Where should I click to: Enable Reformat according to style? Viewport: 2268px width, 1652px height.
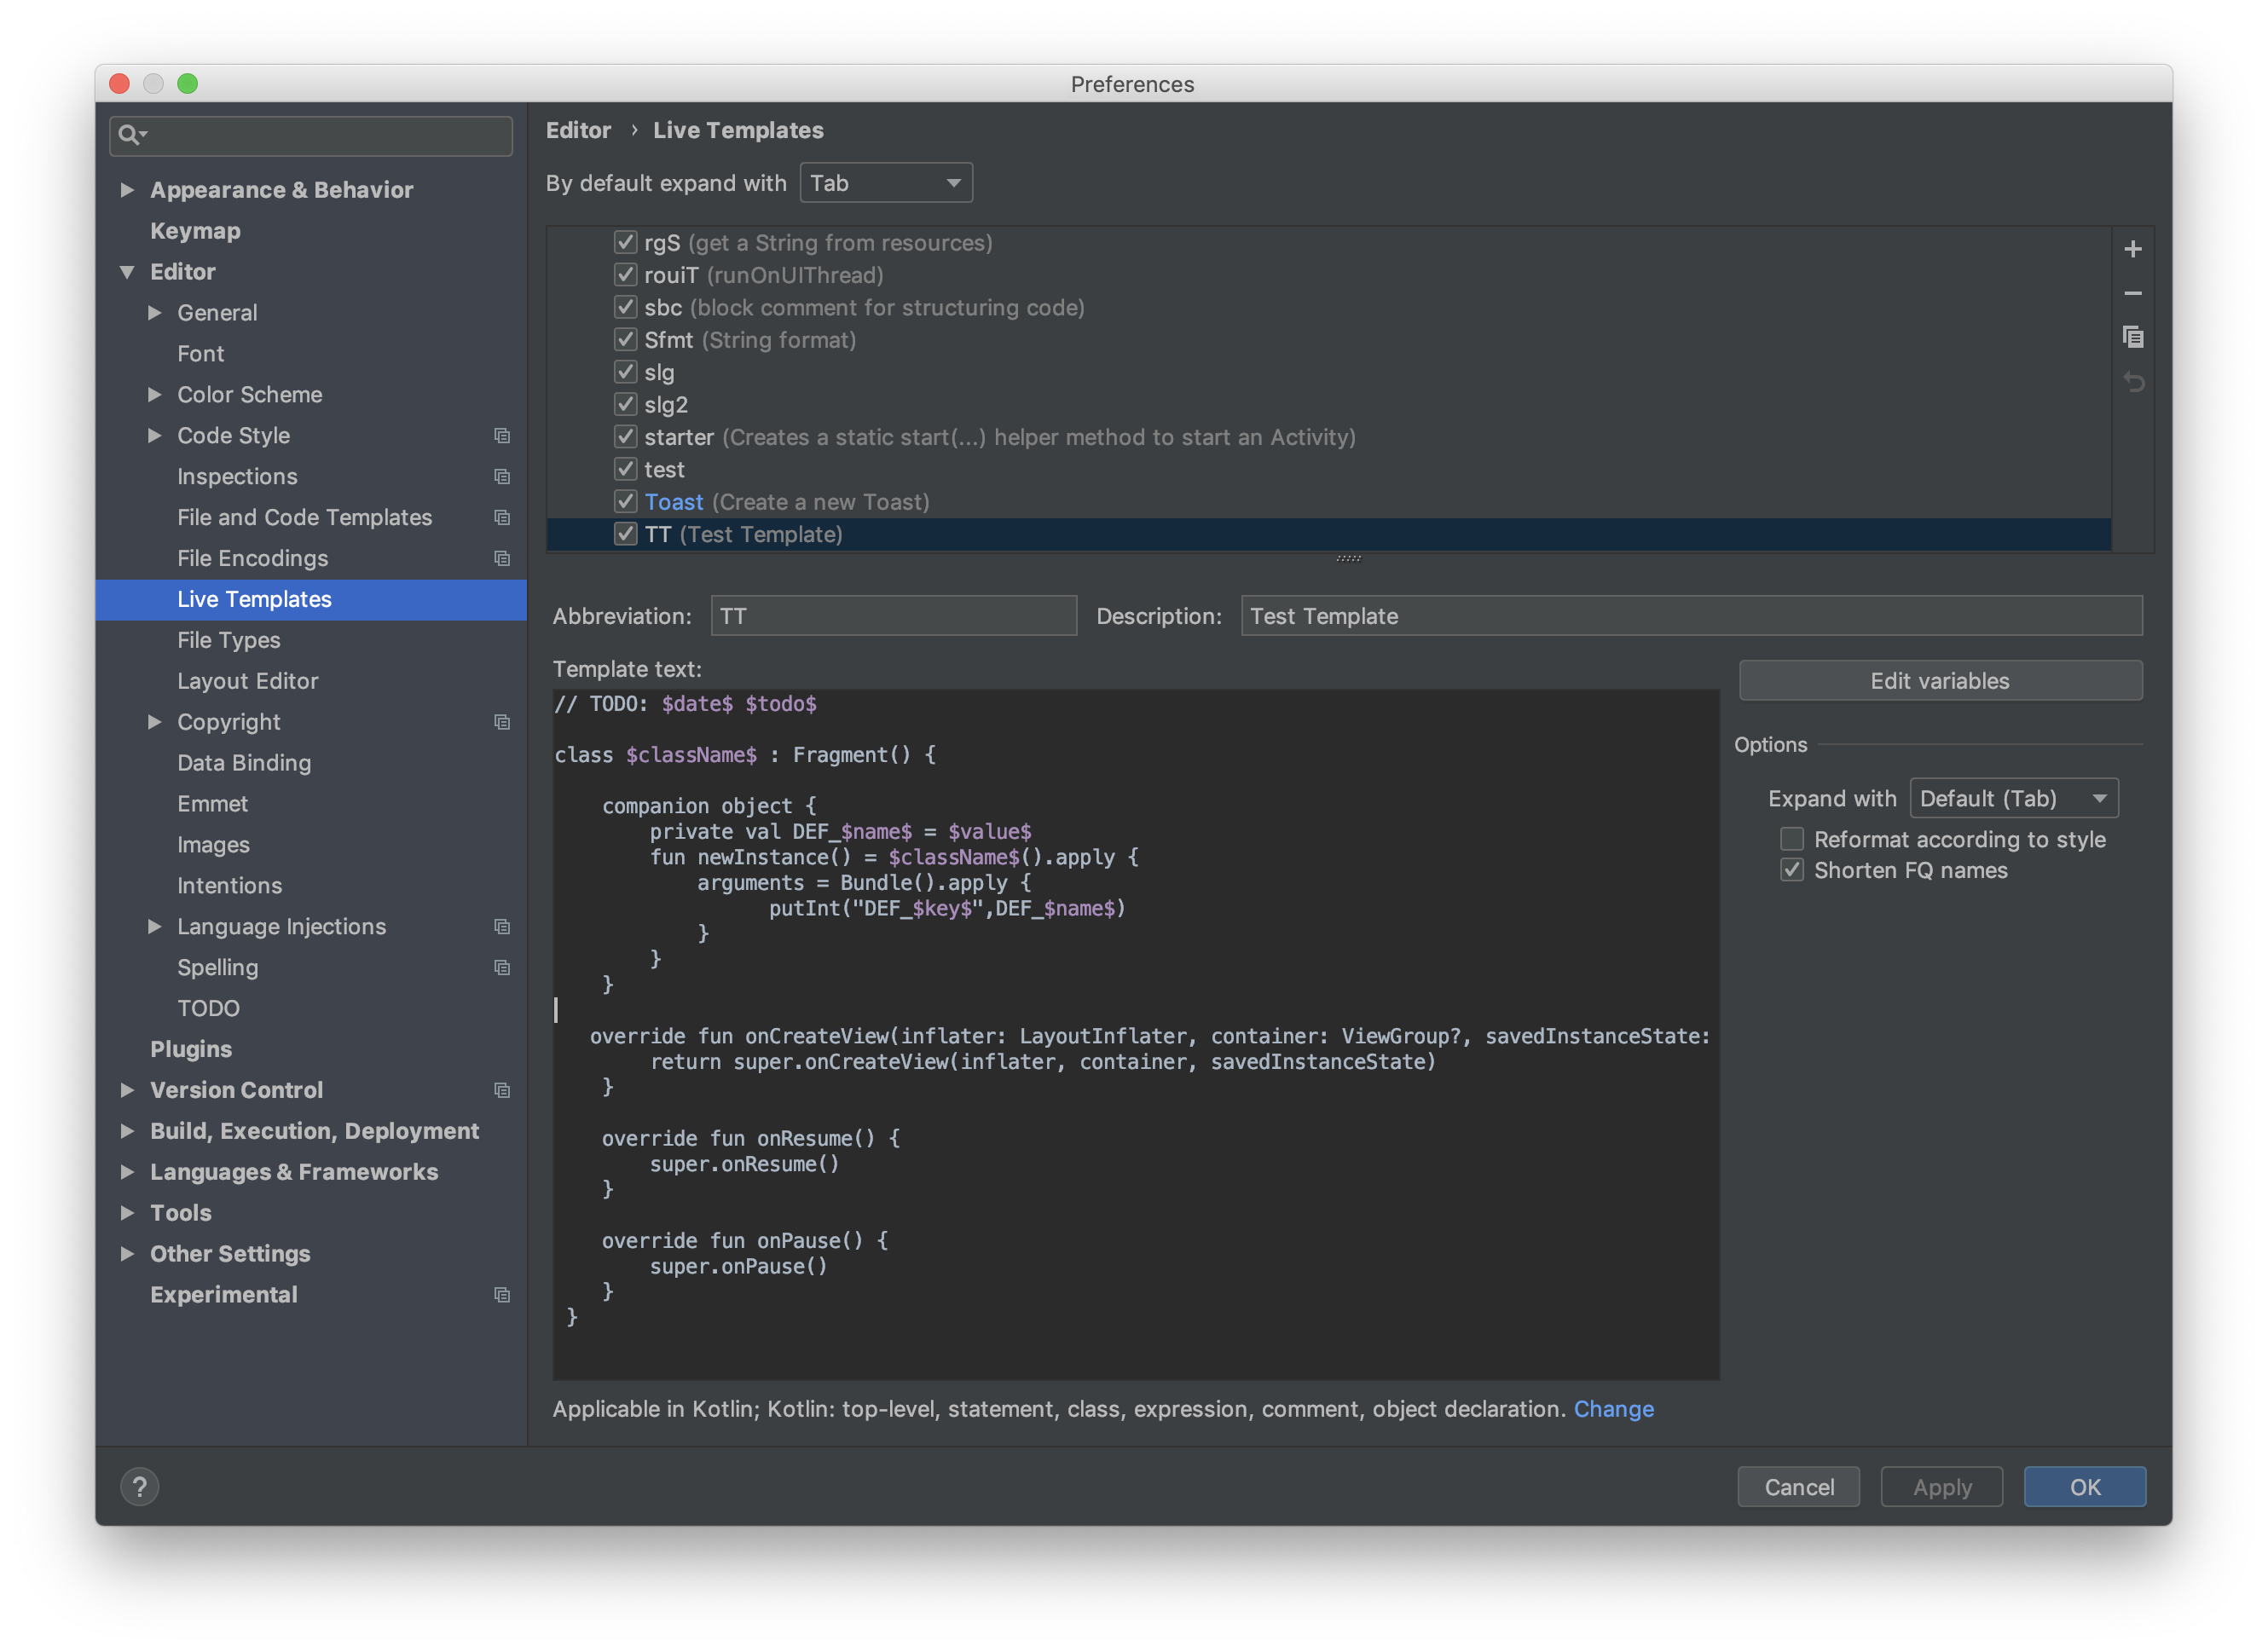[1791, 839]
